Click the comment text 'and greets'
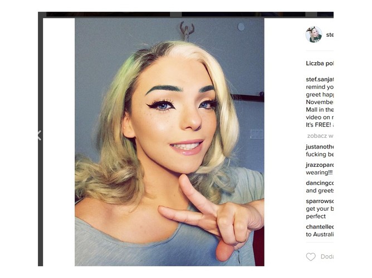372x278 pixels. click(x=320, y=191)
